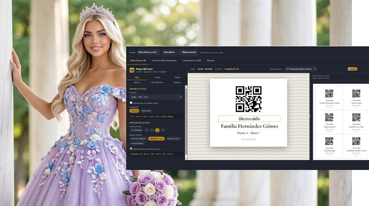
Task: Choose Vertical orientation
Action: [134, 111]
